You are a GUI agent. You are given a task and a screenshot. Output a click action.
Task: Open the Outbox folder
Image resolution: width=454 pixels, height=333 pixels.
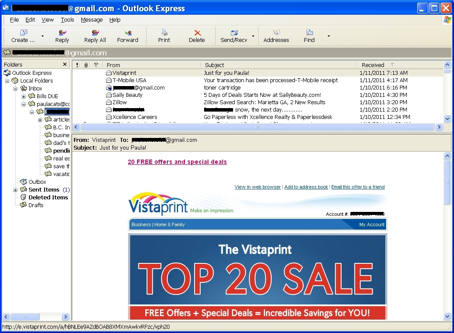pyautogui.click(x=37, y=182)
